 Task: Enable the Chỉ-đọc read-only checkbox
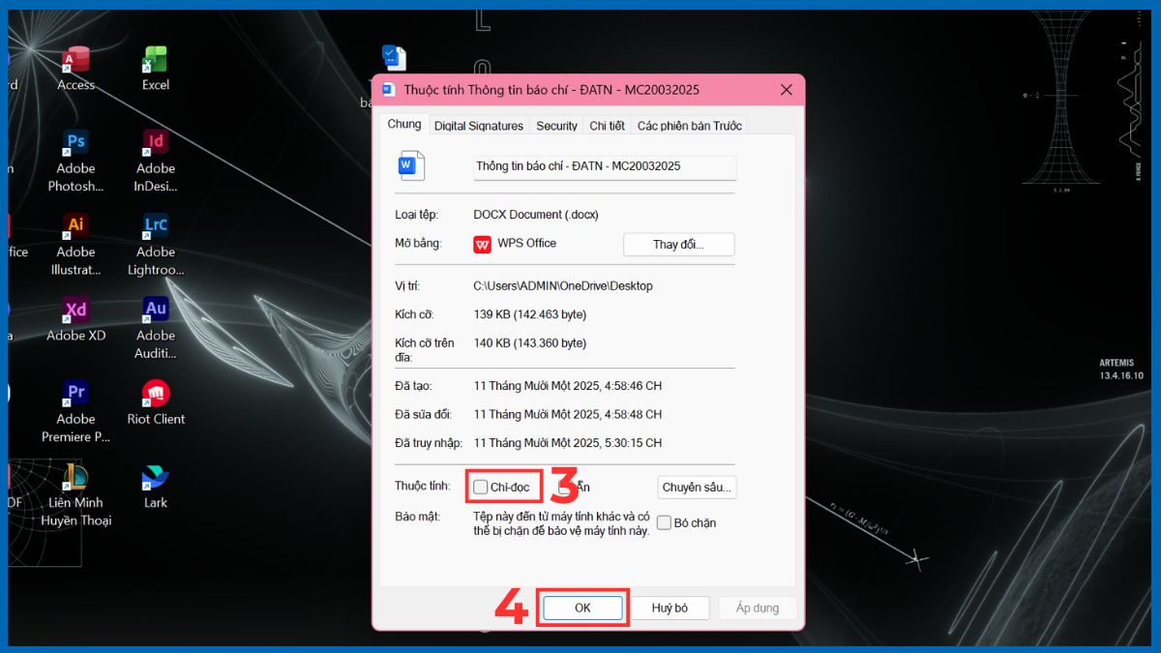point(481,487)
